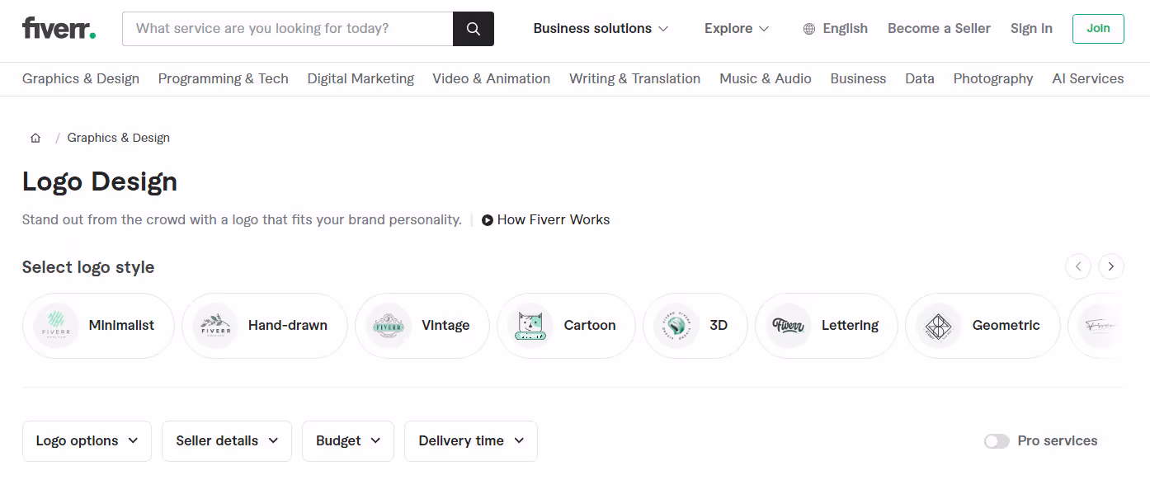
Task: Select the Cartoon cat style icon
Action: (530, 326)
